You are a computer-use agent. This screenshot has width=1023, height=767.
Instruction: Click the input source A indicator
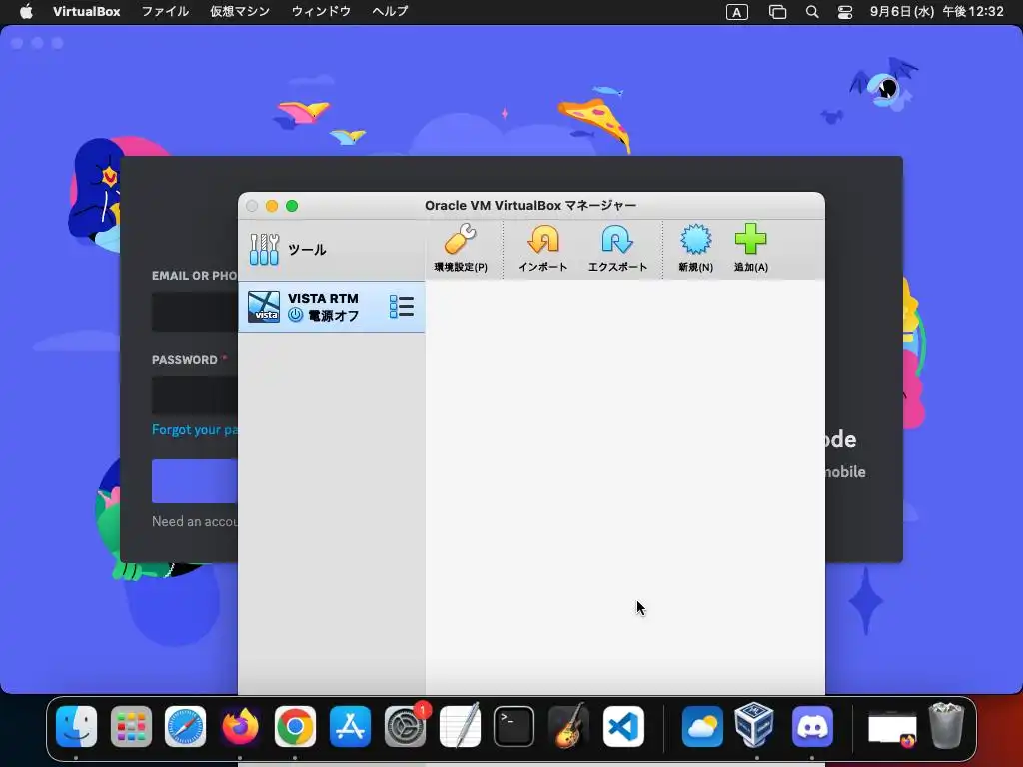click(x=736, y=12)
